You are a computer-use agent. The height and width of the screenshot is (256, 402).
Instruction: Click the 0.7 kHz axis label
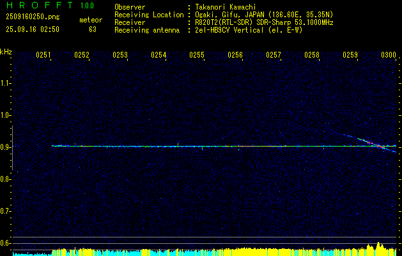click(5, 211)
